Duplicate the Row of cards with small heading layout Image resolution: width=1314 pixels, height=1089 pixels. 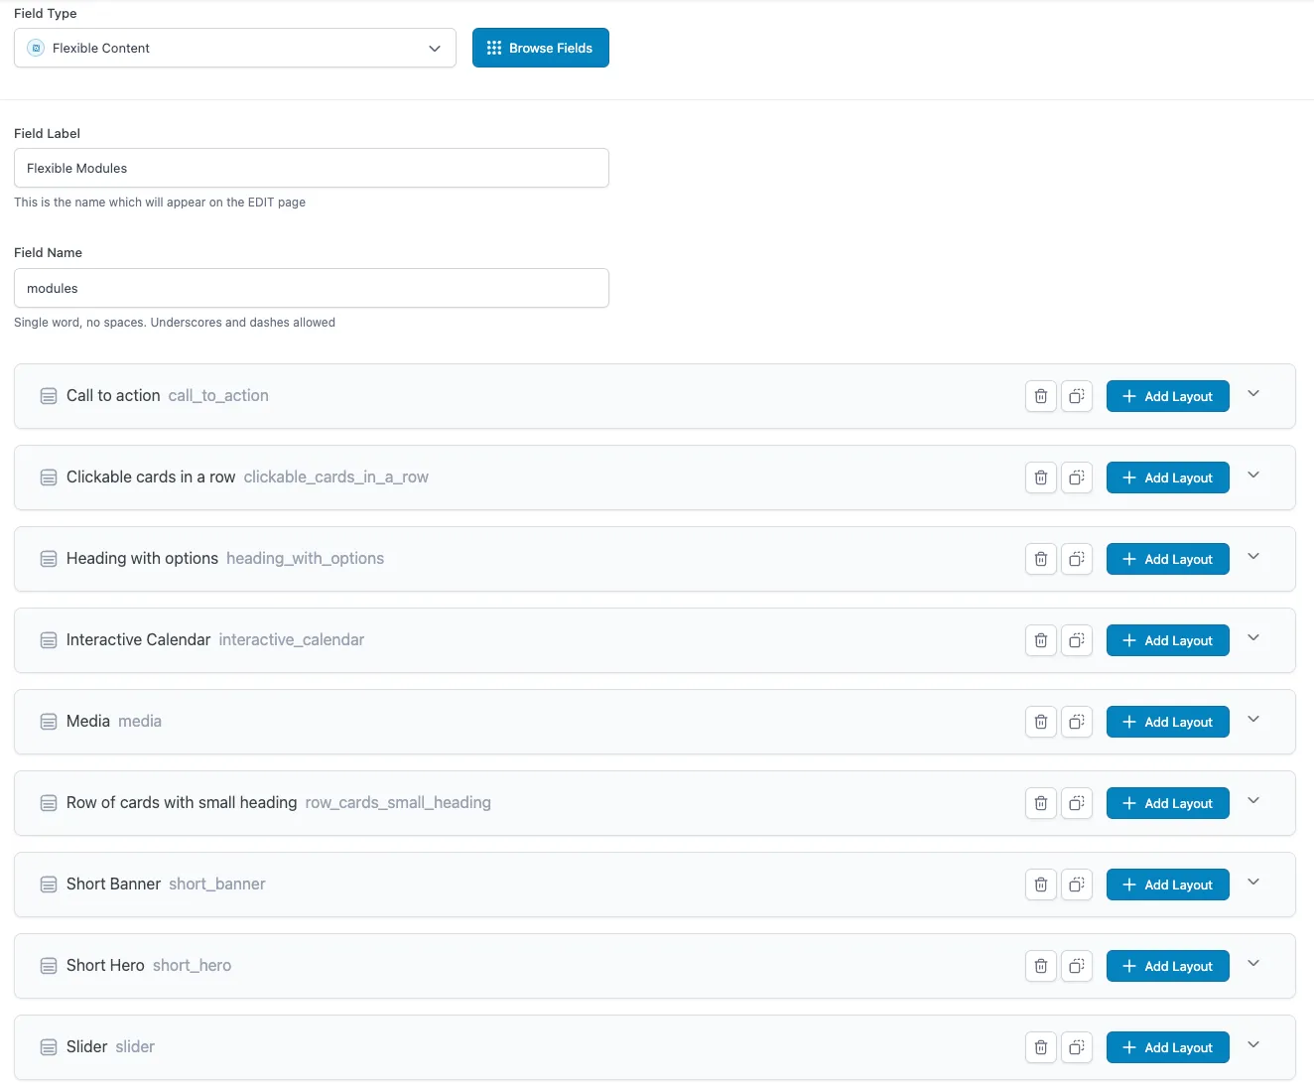(1077, 803)
